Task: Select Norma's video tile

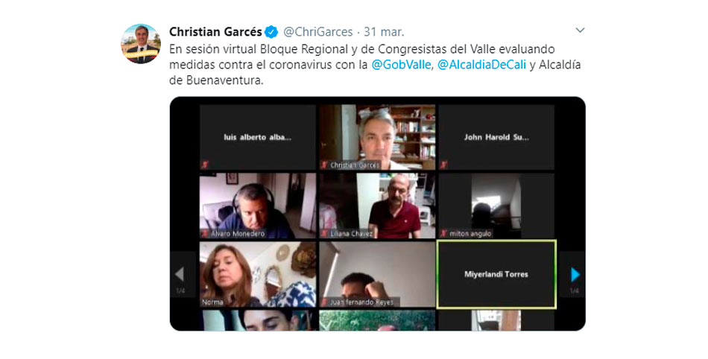Action: tap(258, 274)
